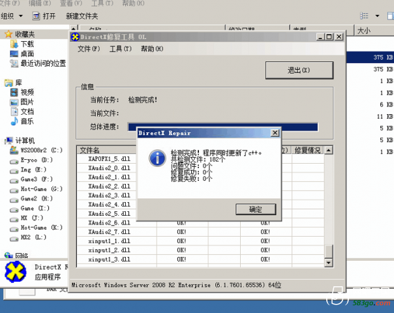
Task: Click the 确定 button in DirectX Repair dialog
Action: click(x=256, y=209)
